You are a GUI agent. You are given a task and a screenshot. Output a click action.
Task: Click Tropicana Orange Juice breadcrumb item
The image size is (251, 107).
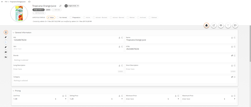[x=18, y=2]
